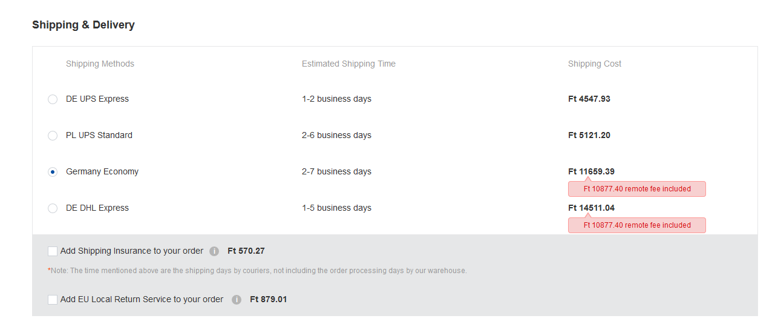The width and height of the screenshot is (775, 327).
Task: Click the Germany Economy remote fee notice
Action: (x=637, y=189)
